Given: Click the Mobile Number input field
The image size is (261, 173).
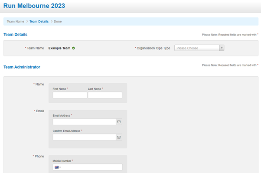Looking at the screenshot, I should point(88,167).
